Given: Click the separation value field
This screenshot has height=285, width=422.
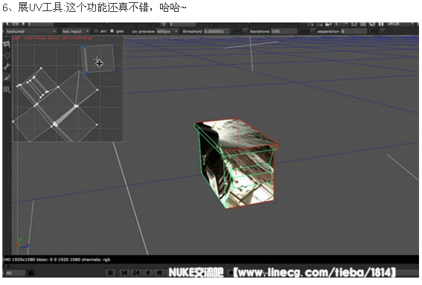Looking at the screenshot, I should pos(354,31).
